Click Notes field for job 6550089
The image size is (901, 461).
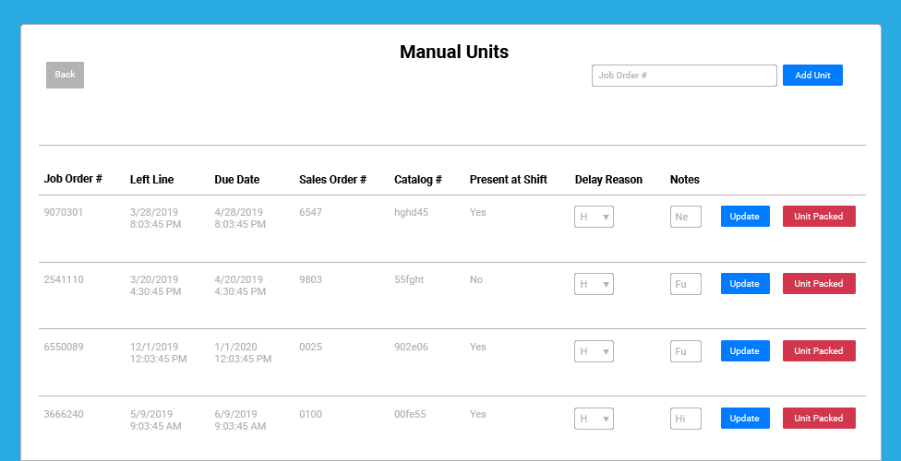coord(686,351)
